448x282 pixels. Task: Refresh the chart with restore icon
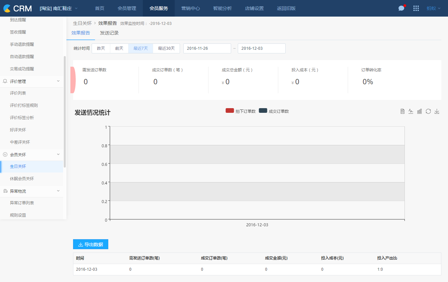tap(428, 111)
